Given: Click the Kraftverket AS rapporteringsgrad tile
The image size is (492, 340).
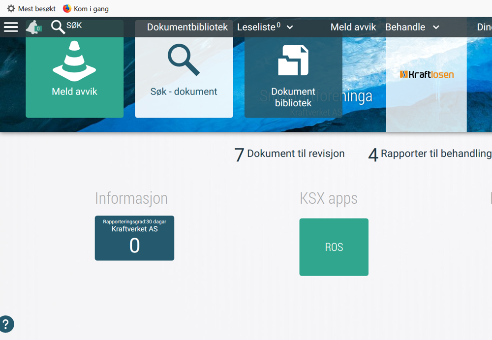Looking at the screenshot, I should point(134,238).
